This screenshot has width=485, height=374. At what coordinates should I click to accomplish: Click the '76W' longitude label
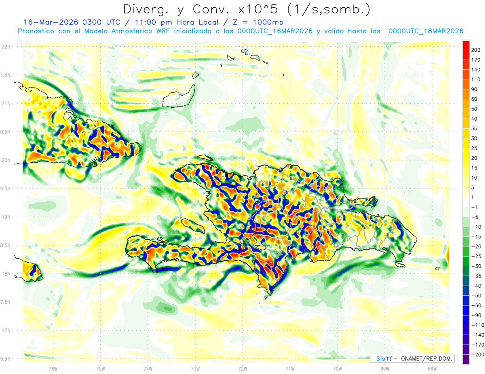(53, 368)
